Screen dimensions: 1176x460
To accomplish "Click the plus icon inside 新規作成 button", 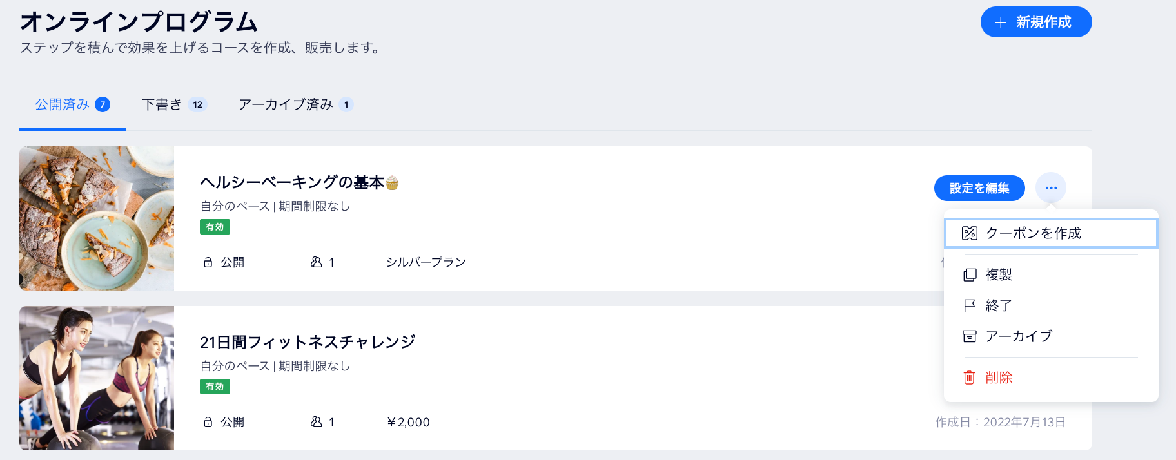I will coord(1000,21).
